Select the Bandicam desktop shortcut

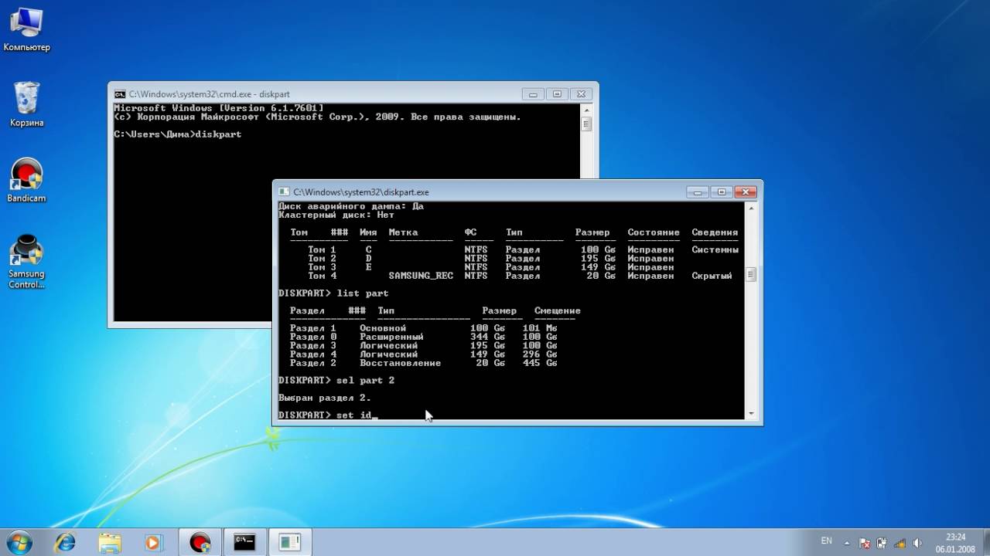(26, 181)
